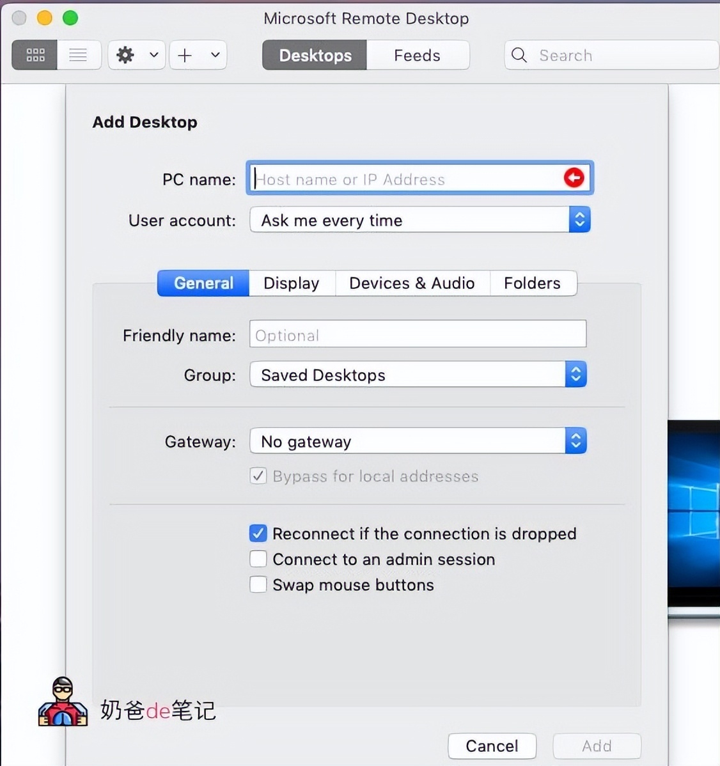The width and height of the screenshot is (720, 766).
Task: Click the PC name input field
Action: 419,178
